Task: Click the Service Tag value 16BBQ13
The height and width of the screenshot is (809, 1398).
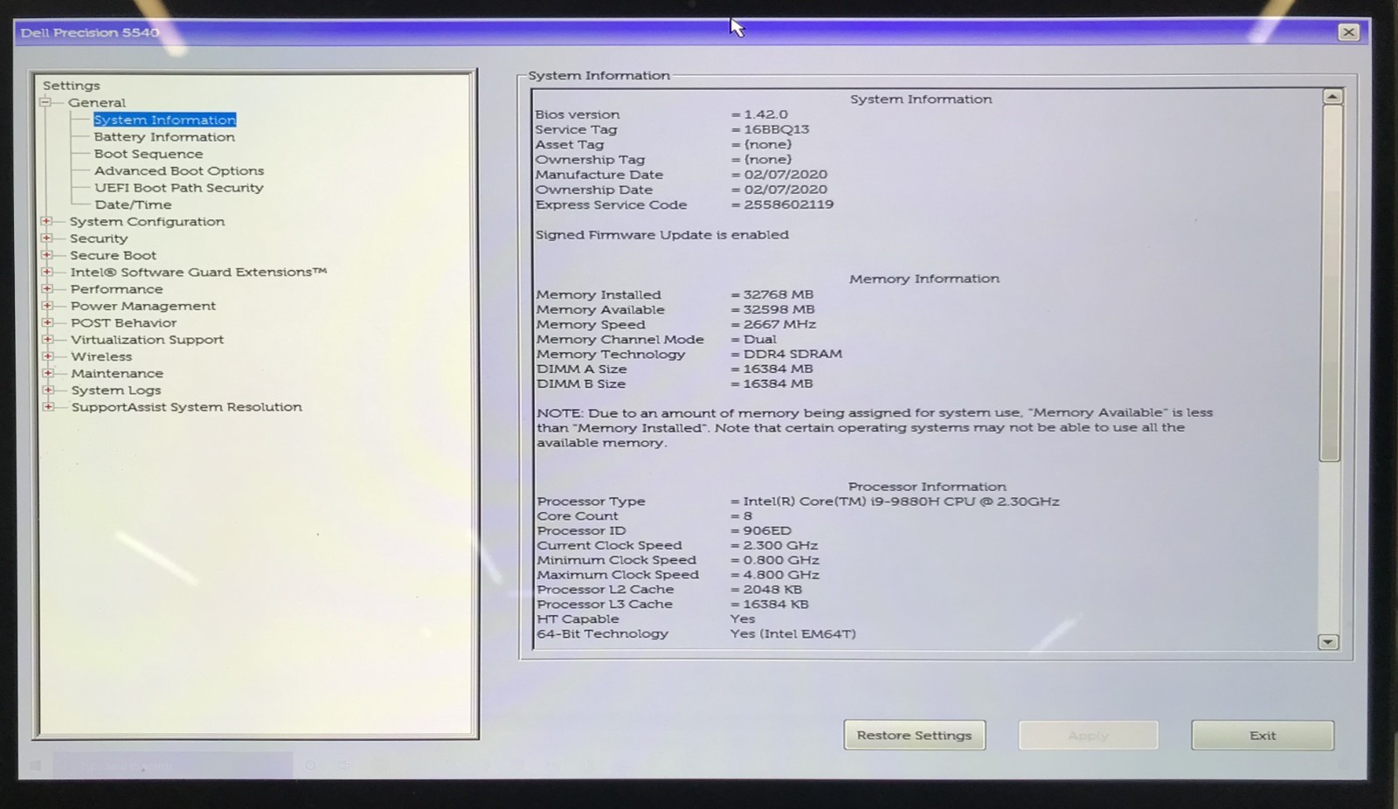Action: pyautogui.click(x=777, y=129)
